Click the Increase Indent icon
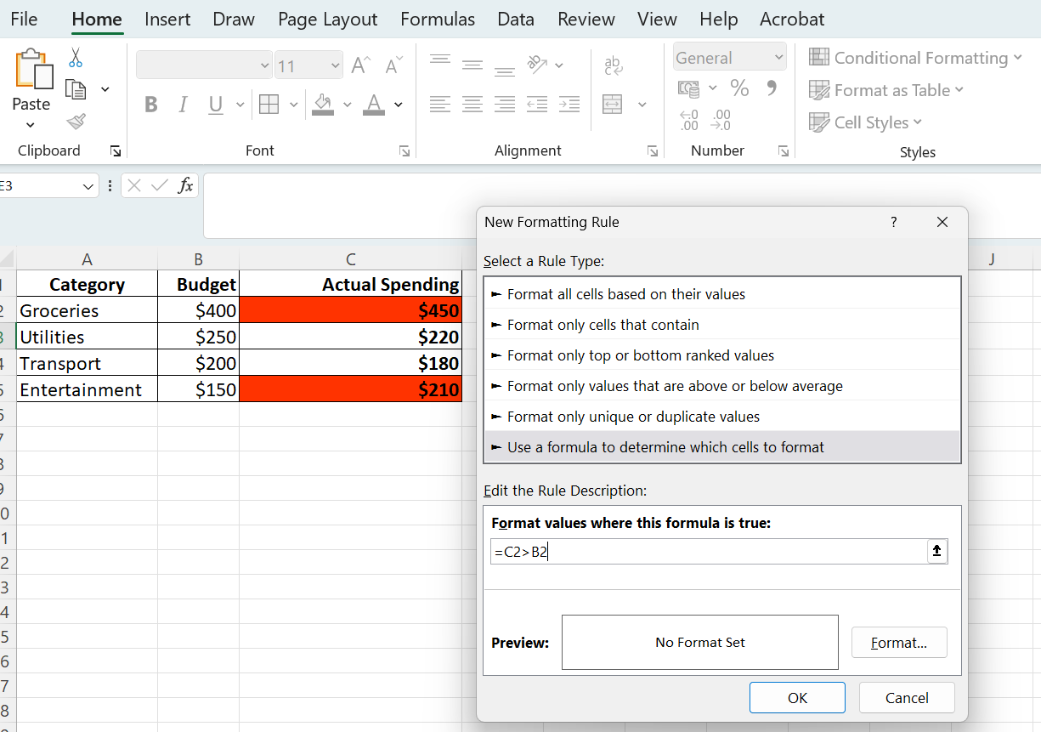This screenshot has width=1041, height=732. tap(569, 105)
